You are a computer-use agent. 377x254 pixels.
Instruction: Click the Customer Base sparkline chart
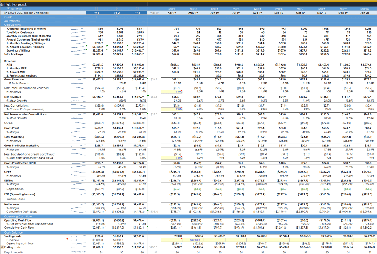click(x=78, y=29)
